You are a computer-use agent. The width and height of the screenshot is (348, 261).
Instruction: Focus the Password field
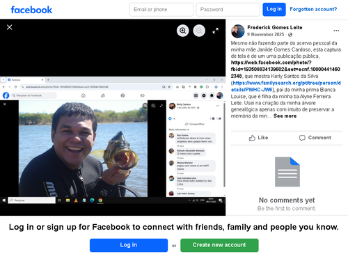pyautogui.click(x=228, y=10)
